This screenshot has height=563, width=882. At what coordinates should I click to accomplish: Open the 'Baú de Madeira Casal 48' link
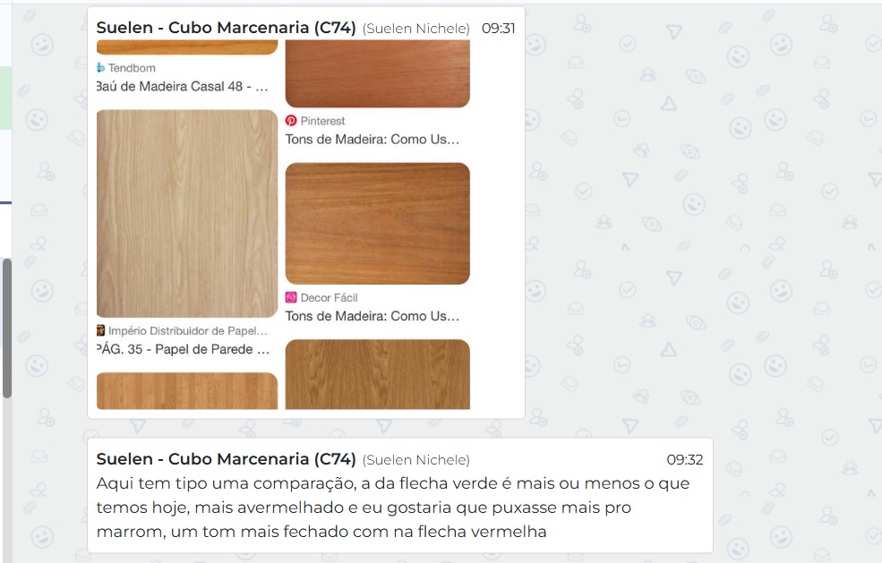coord(183,87)
